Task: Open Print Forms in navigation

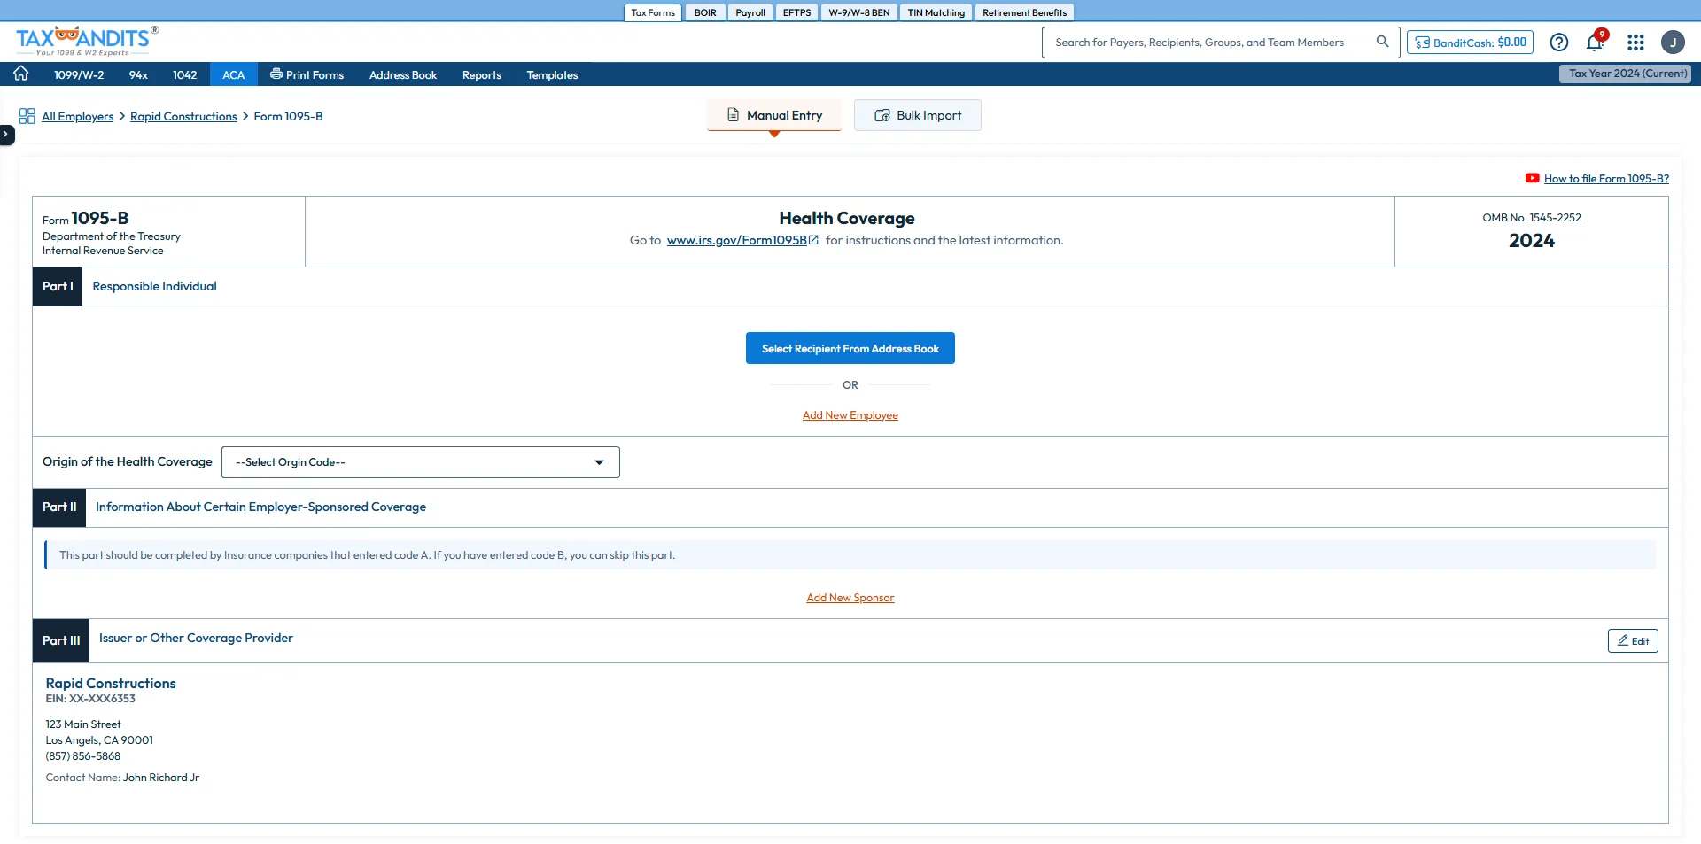Action: (307, 74)
